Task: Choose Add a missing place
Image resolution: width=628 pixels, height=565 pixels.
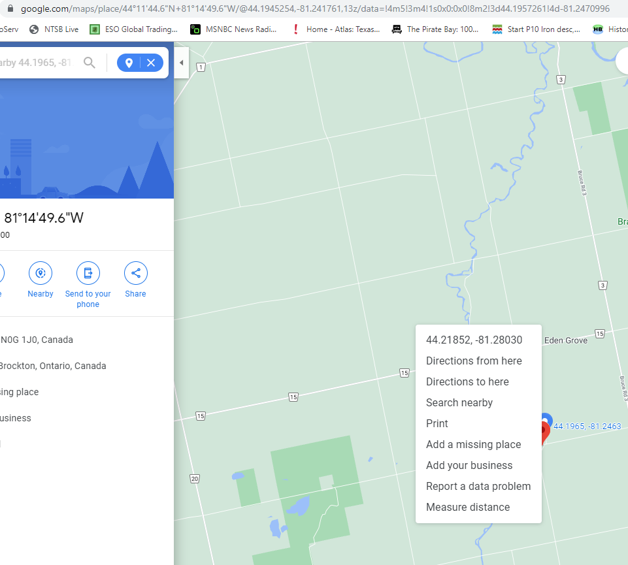Action: (473, 444)
